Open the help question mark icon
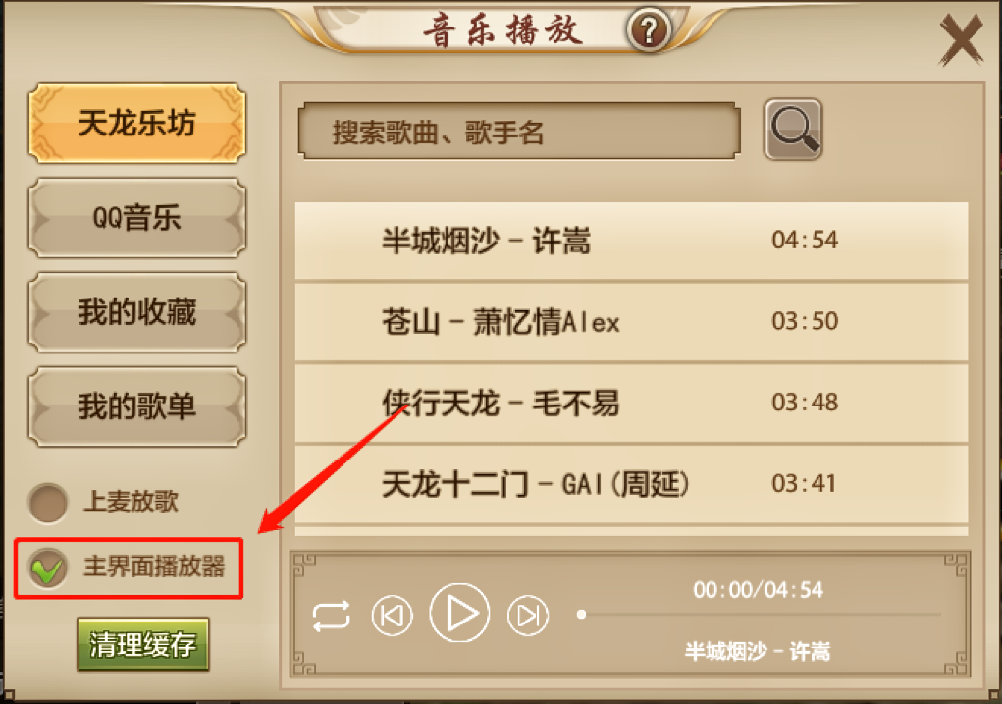This screenshot has height=704, width=1002. pos(648,29)
